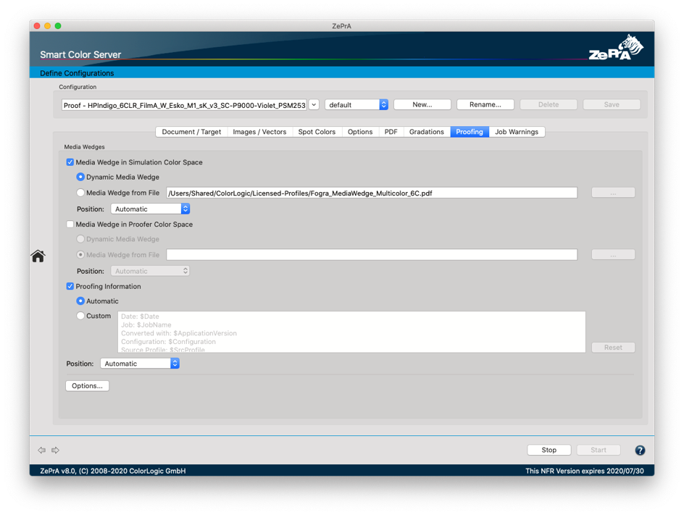The width and height of the screenshot is (684, 515).
Task: Click the Reset custom text button
Action: (613, 348)
